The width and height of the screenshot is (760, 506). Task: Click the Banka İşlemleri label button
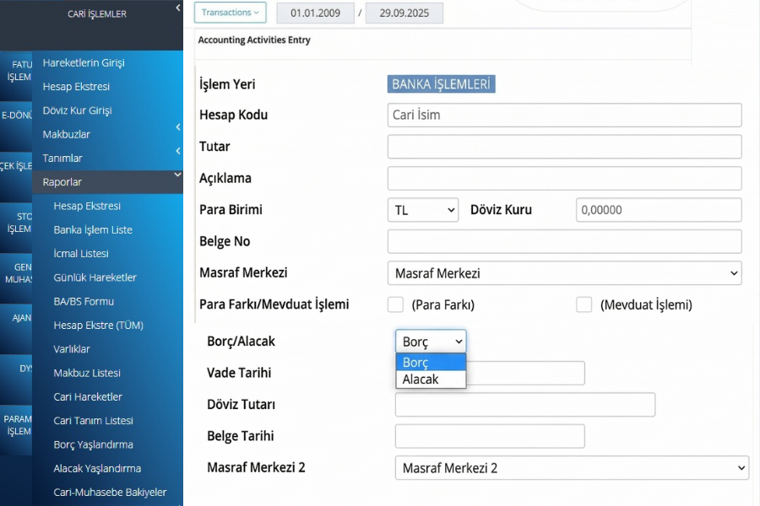(442, 84)
